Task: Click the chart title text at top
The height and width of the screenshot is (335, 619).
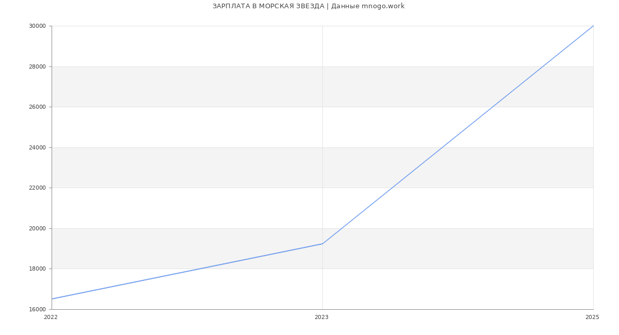Action: click(x=308, y=6)
